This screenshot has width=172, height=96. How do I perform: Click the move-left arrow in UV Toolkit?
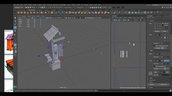point(162,38)
